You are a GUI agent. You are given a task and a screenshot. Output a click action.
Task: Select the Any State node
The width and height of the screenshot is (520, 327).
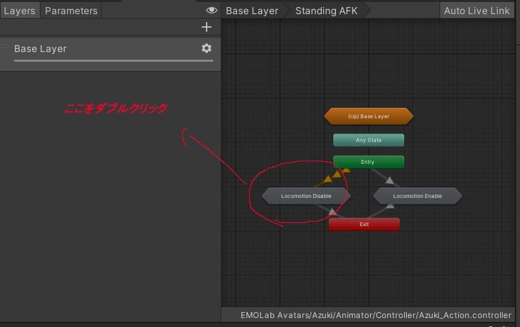[368, 140]
